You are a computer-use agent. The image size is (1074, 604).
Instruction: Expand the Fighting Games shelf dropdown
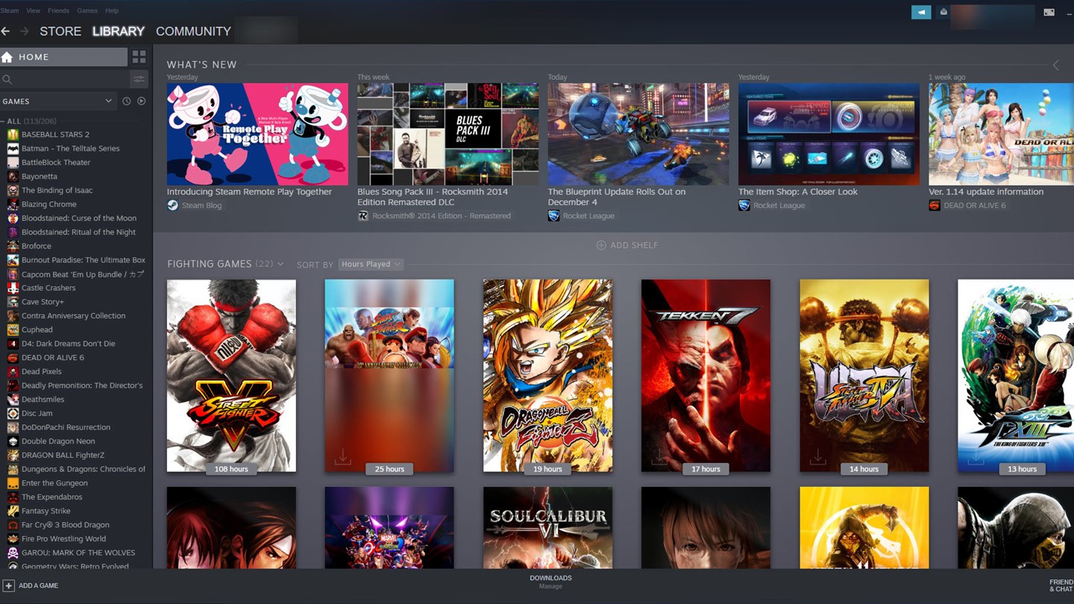coord(280,264)
